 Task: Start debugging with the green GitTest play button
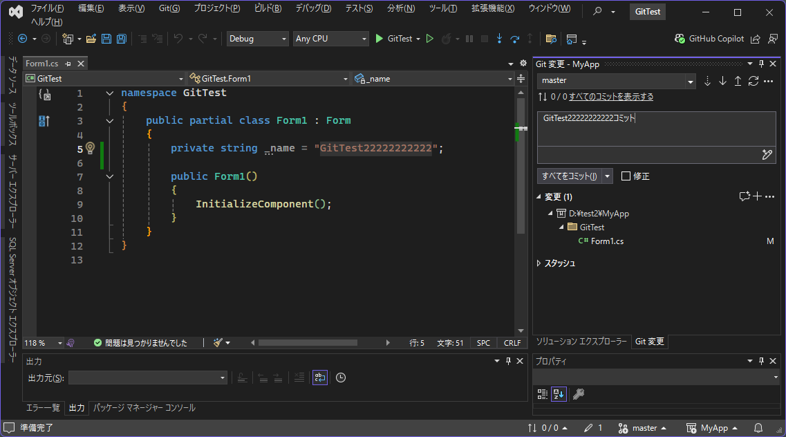[380, 39]
